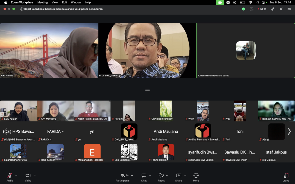Click the 'staf Jakpus' name tile
295x184 pixels.
(x=276, y=152)
